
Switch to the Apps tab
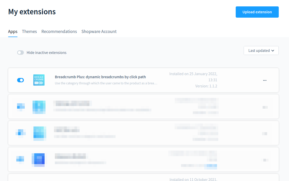click(x=13, y=31)
